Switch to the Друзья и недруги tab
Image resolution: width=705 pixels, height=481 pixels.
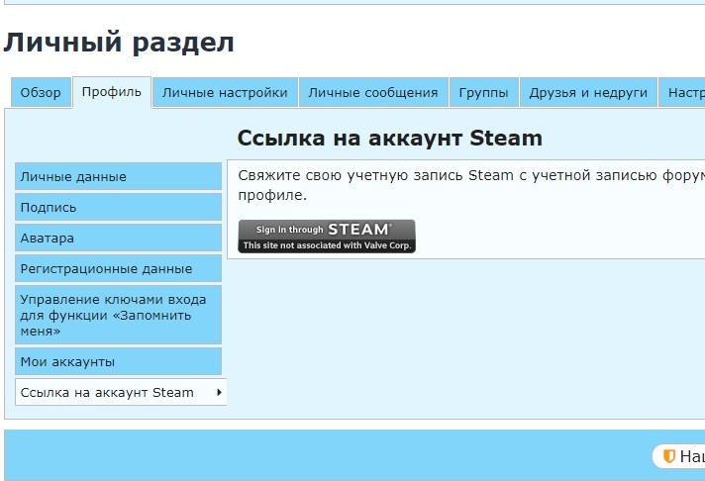pos(588,93)
